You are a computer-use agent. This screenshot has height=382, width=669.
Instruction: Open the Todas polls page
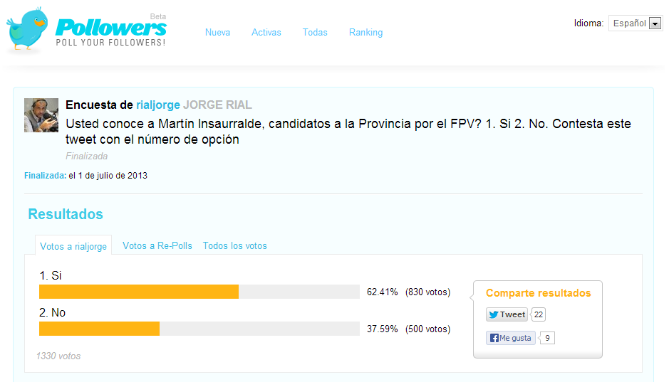pos(315,32)
